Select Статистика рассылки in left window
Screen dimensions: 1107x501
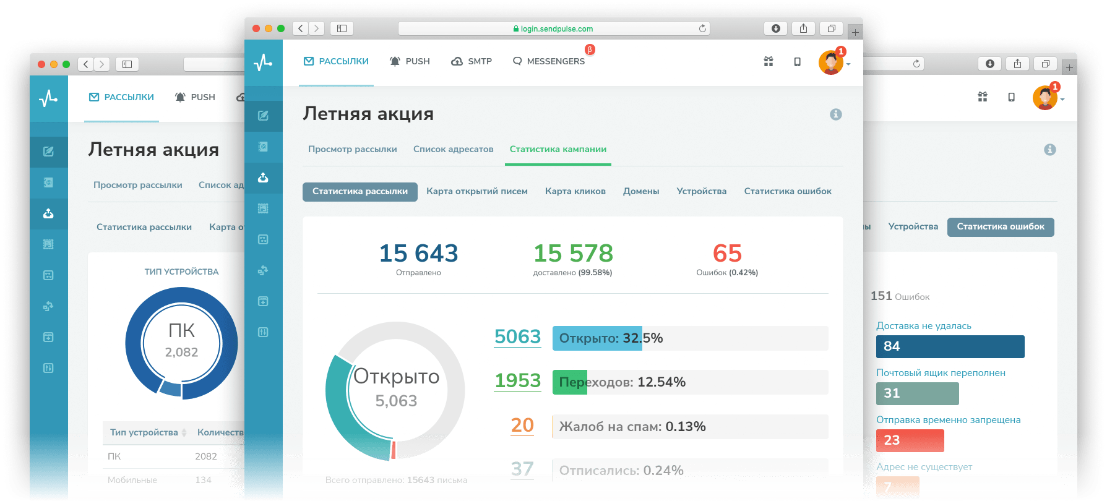click(144, 227)
